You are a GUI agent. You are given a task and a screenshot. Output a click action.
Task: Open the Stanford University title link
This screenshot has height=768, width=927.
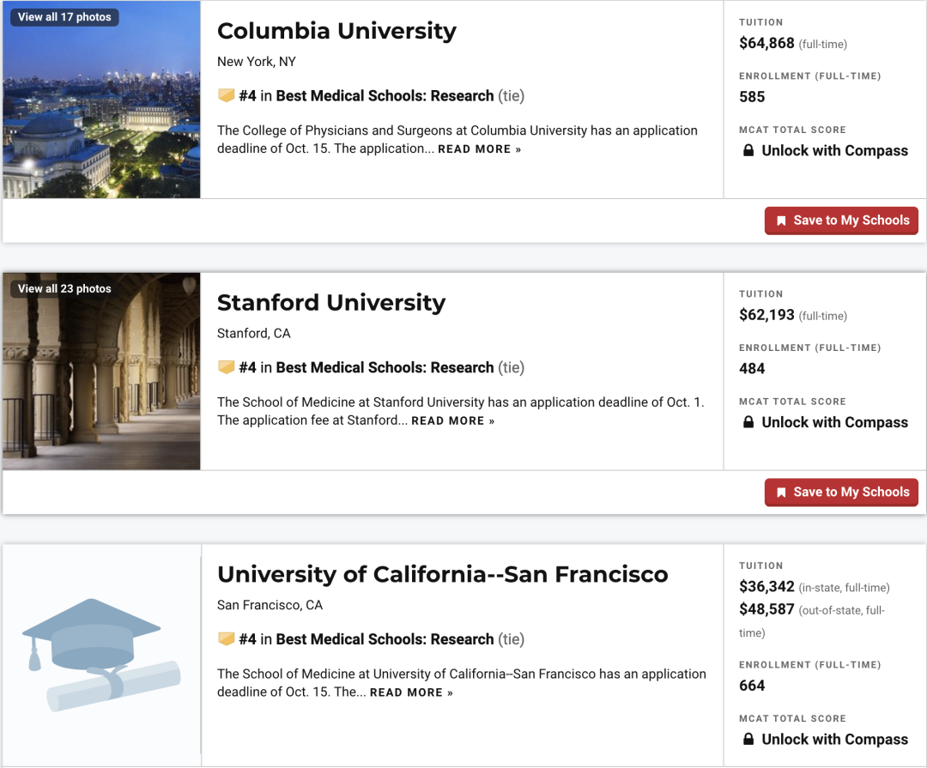[x=331, y=303]
